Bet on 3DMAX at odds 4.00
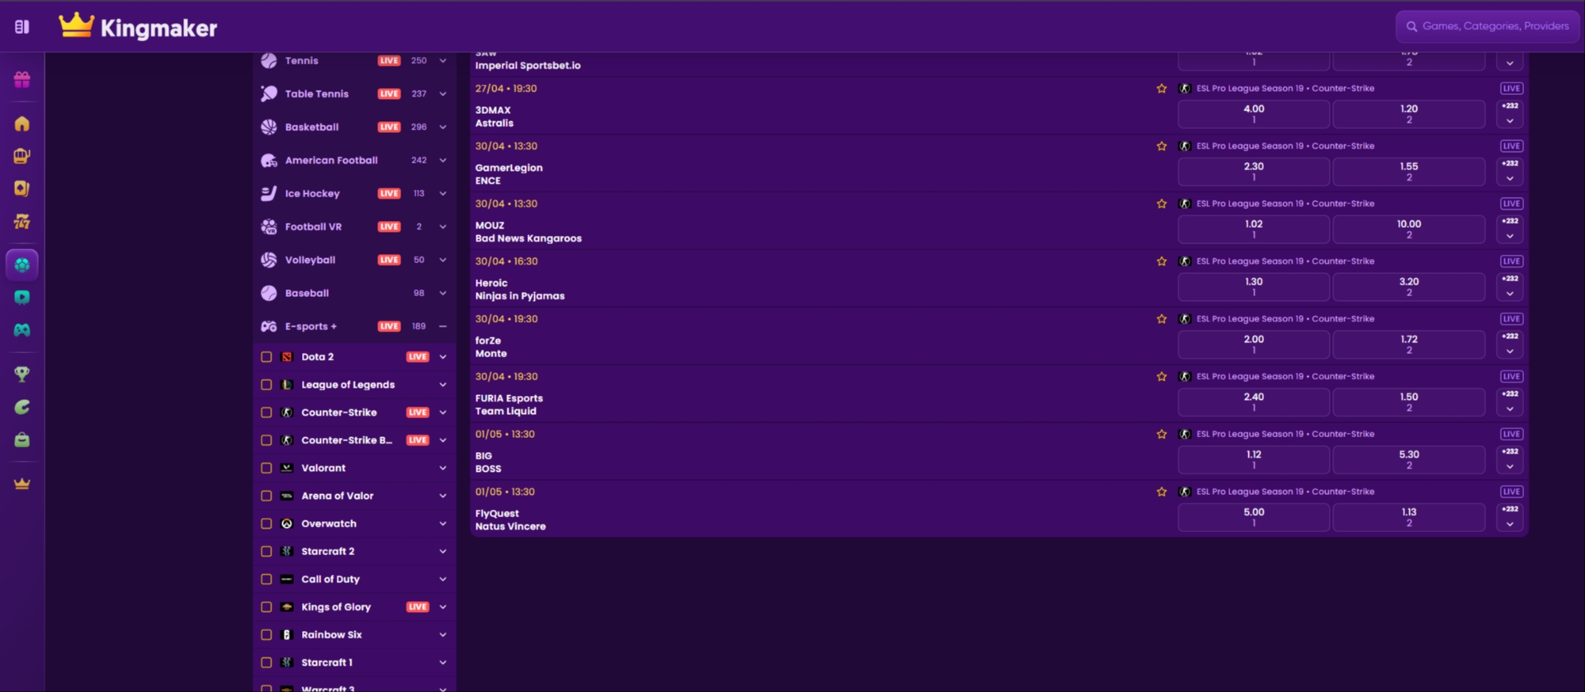The width and height of the screenshot is (1585, 692). coord(1254,114)
